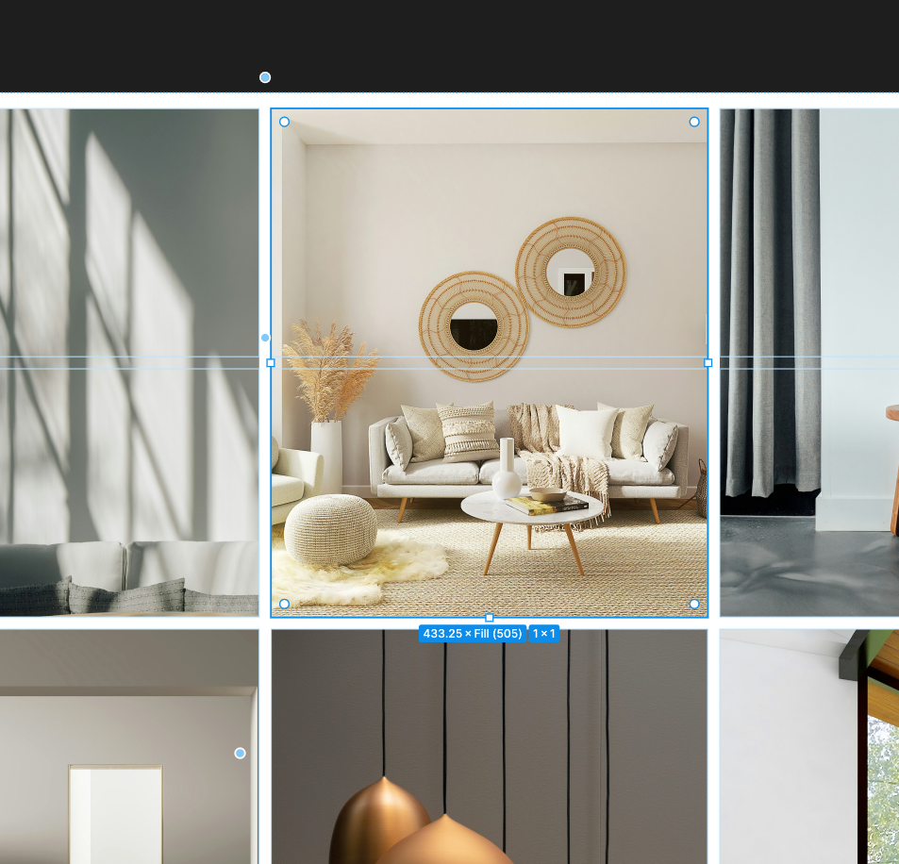
Task: Click the blue circular handle in the dark header area
Action: (265, 77)
